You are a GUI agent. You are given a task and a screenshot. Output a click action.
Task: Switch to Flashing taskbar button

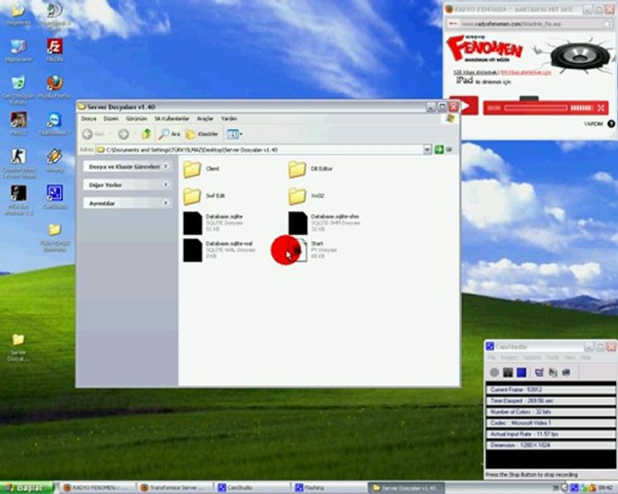click(330, 488)
